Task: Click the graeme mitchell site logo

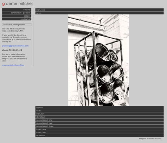Action: point(18,4)
